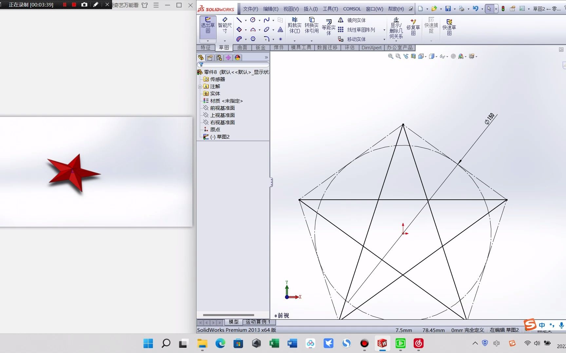Screen dimensions: 566x353
Task: Toggle Section View in the heads-up toolbar
Action: 413,56
